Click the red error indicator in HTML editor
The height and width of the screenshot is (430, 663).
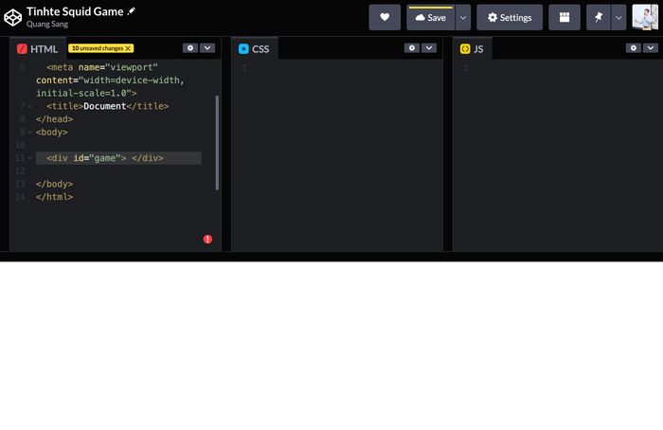pyautogui.click(x=207, y=240)
